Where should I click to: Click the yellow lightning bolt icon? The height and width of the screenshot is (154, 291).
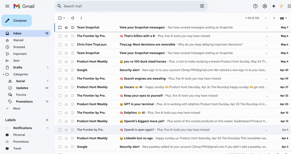[281, 6]
